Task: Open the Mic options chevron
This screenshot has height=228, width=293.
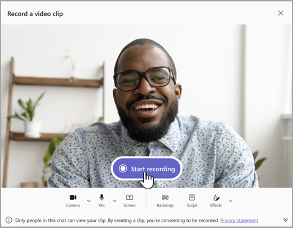Action: [x=114, y=201]
